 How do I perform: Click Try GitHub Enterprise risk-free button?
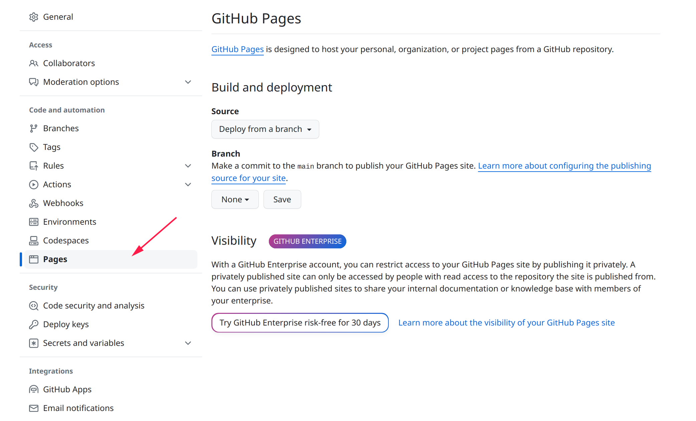click(300, 323)
